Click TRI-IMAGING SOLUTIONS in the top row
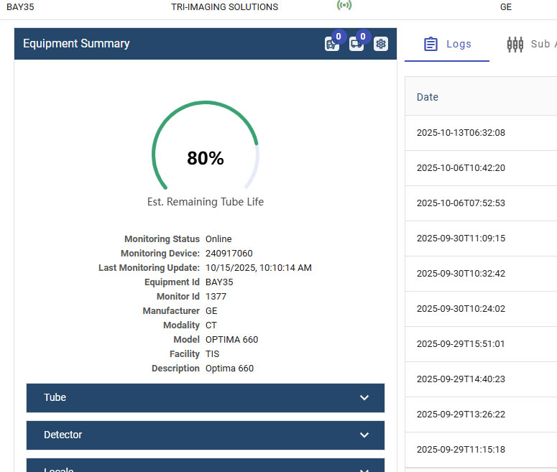 [x=224, y=7]
